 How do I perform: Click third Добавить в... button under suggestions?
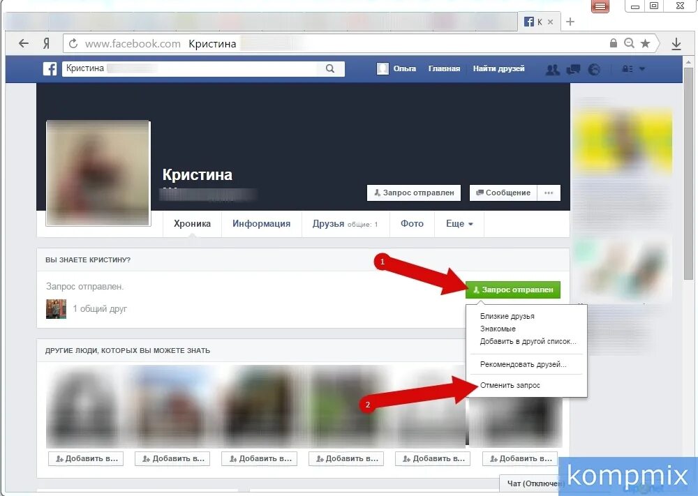click(260, 458)
